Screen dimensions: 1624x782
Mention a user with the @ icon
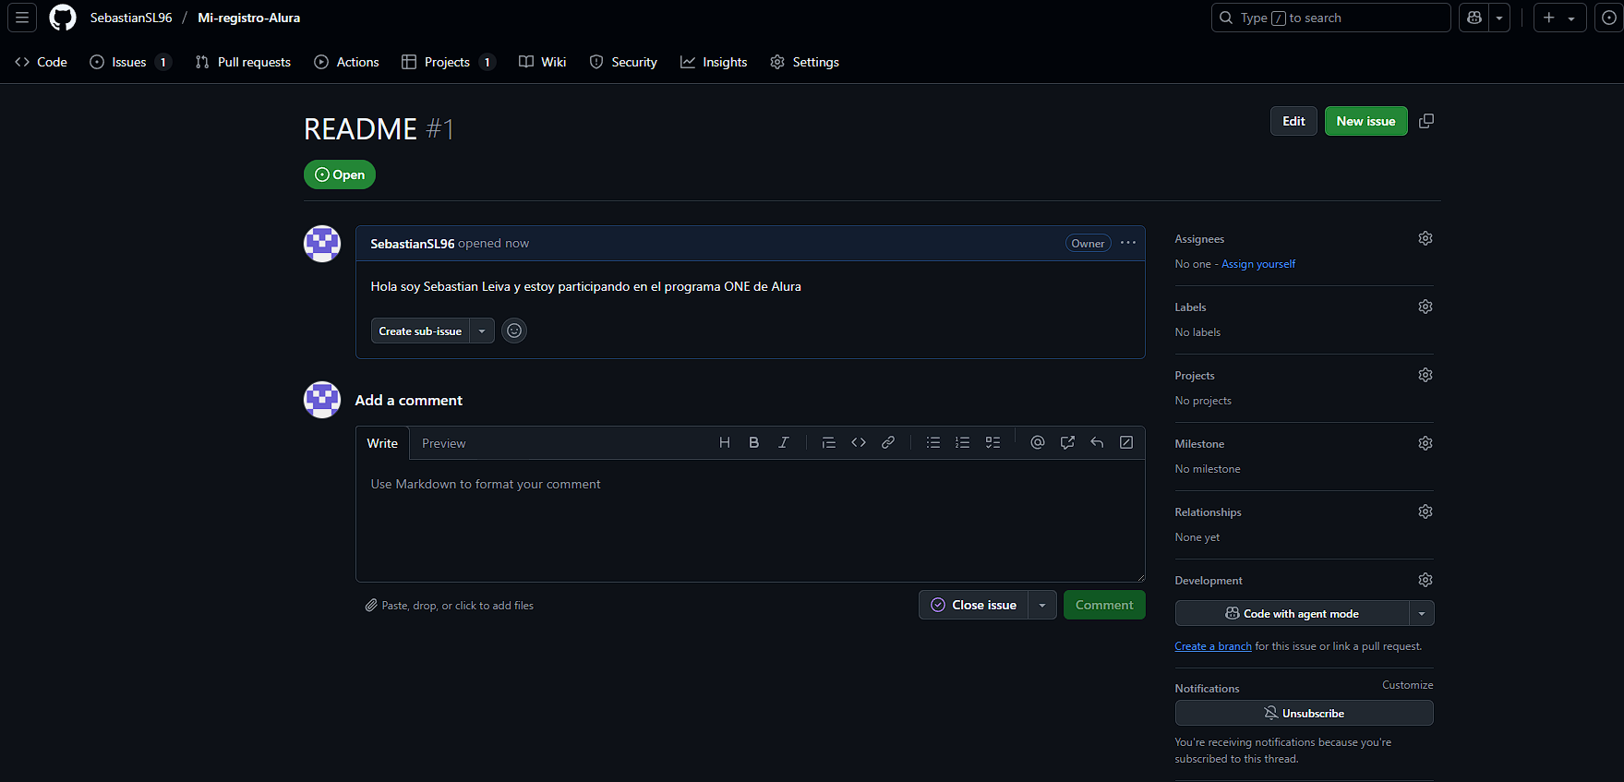click(1038, 442)
